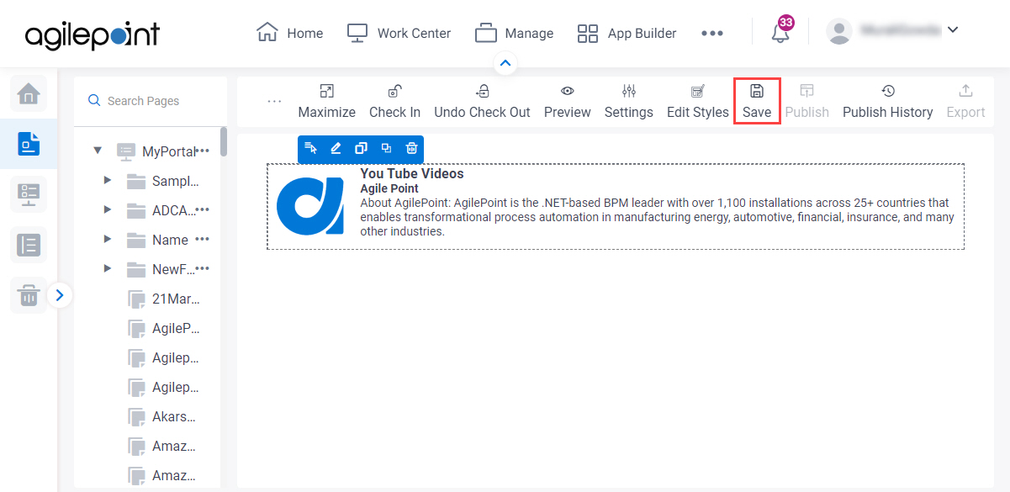
Task: Click the Check In lock icon
Action: pos(394,91)
